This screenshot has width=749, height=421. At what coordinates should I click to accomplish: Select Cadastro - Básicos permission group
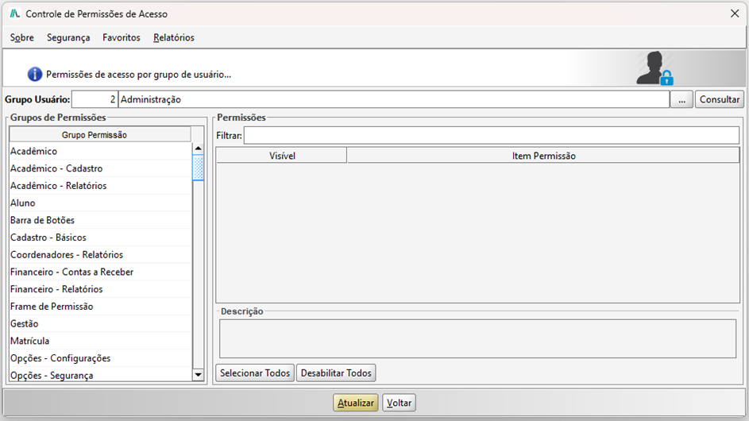tap(100, 237)
